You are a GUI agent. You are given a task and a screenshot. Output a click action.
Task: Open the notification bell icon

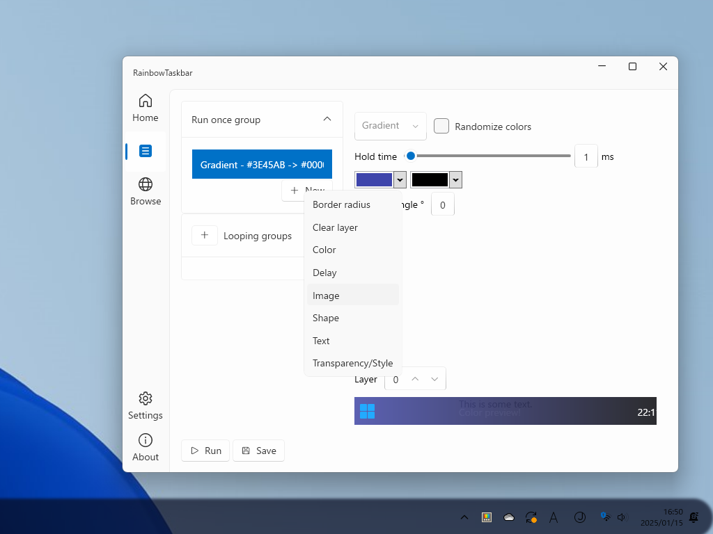694,517
